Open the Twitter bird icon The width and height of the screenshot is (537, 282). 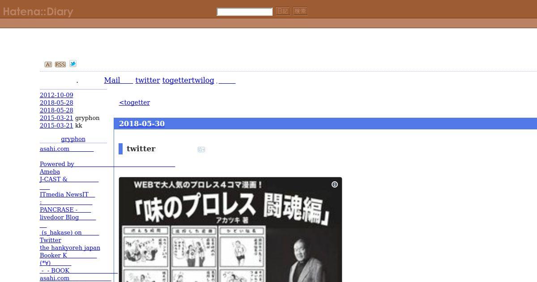coord(73,64)
